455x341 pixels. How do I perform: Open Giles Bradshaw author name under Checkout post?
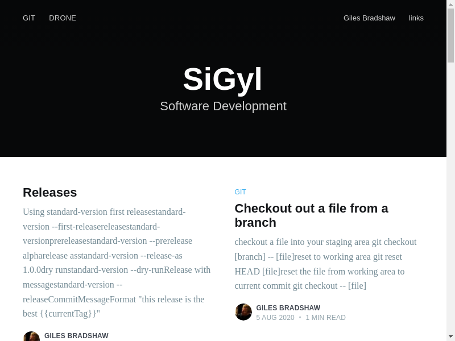click(288, 308)
